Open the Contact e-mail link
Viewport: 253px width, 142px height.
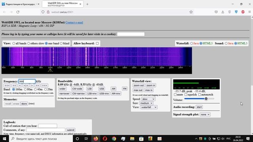pos(74,22)
